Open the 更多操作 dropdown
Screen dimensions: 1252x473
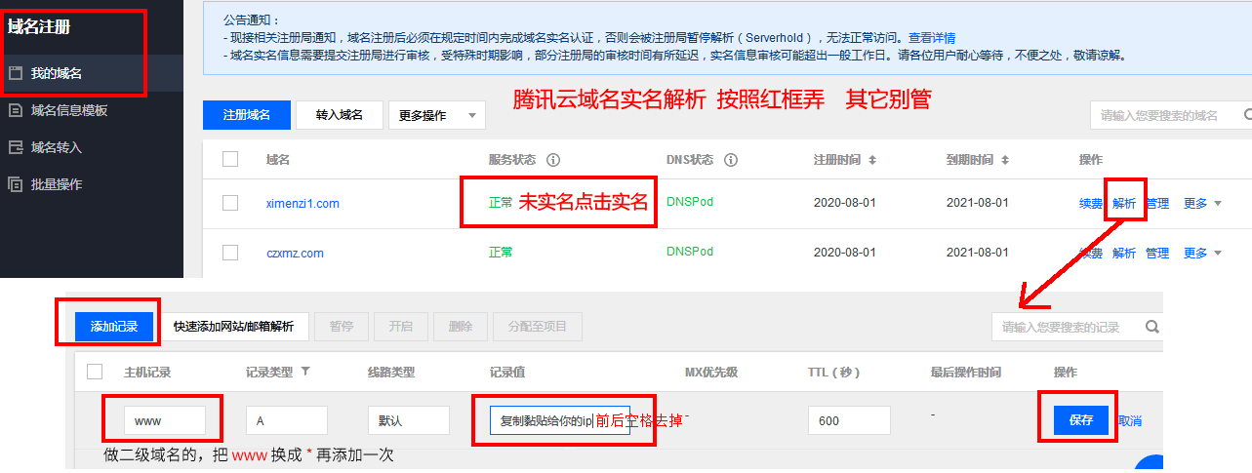436,115
